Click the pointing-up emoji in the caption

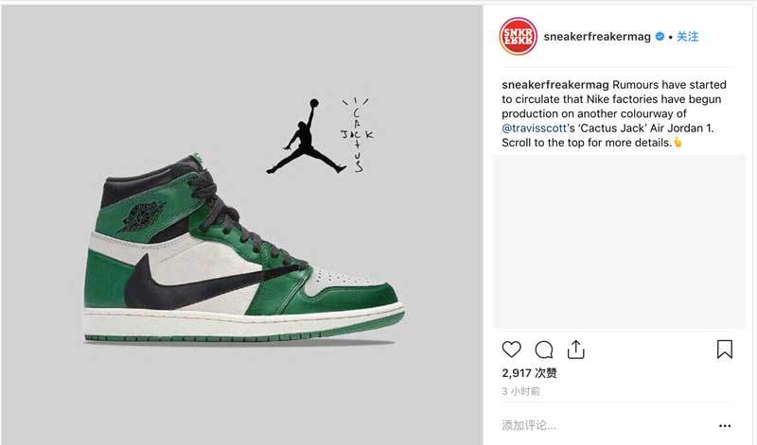678,143
